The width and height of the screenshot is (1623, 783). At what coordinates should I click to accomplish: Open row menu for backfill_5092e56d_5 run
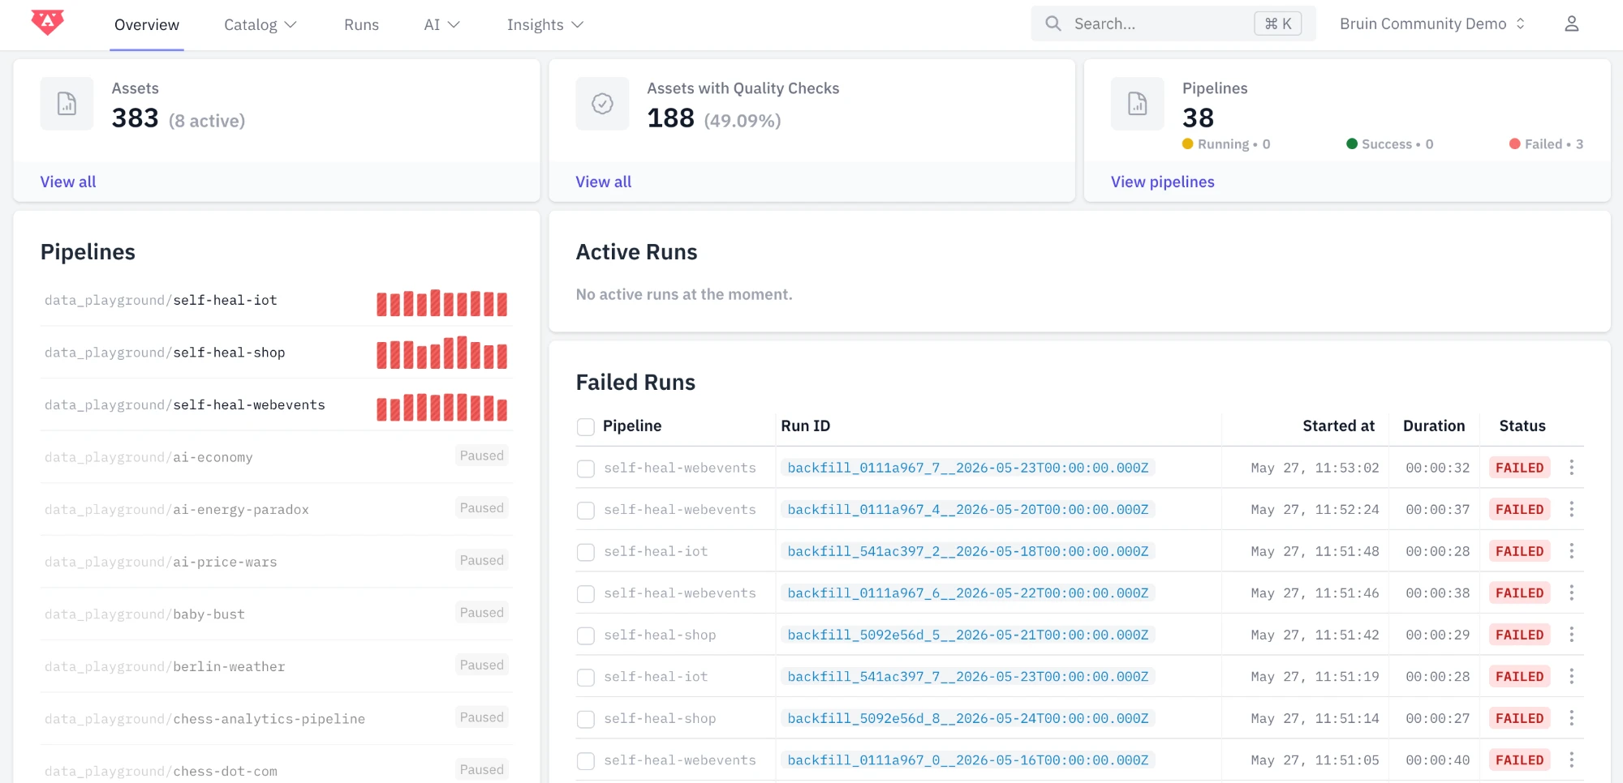(x=1572, y=635)
